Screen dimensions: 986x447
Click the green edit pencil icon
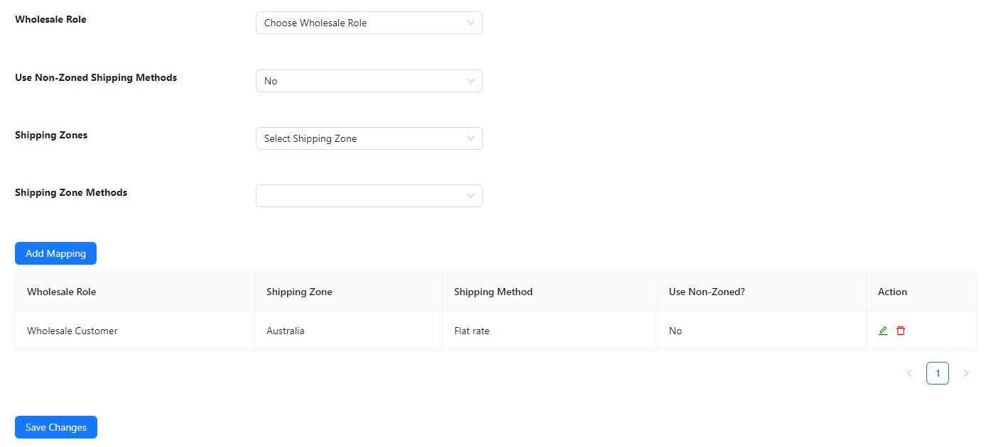click(x=883, y=331)
